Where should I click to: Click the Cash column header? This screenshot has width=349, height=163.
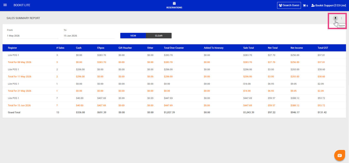click(x=79, y=48)
